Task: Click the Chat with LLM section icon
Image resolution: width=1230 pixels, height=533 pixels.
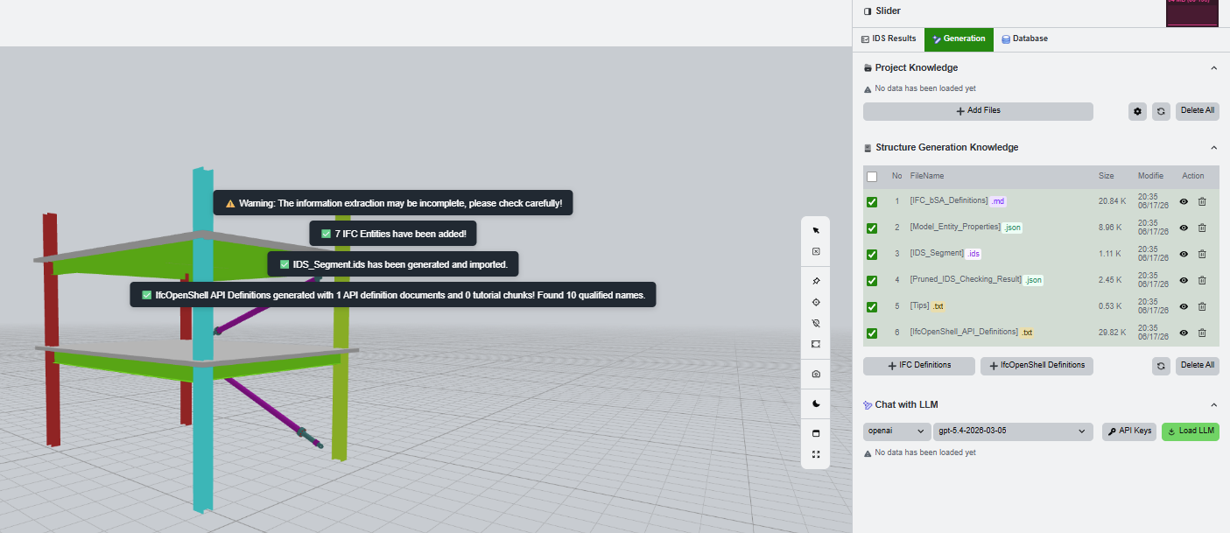Action: coord(868,405)
